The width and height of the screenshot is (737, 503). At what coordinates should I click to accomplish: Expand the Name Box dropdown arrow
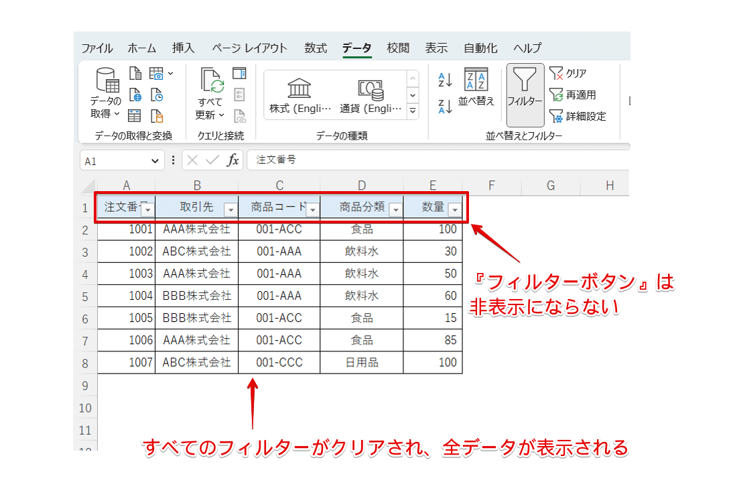[155, 161]
